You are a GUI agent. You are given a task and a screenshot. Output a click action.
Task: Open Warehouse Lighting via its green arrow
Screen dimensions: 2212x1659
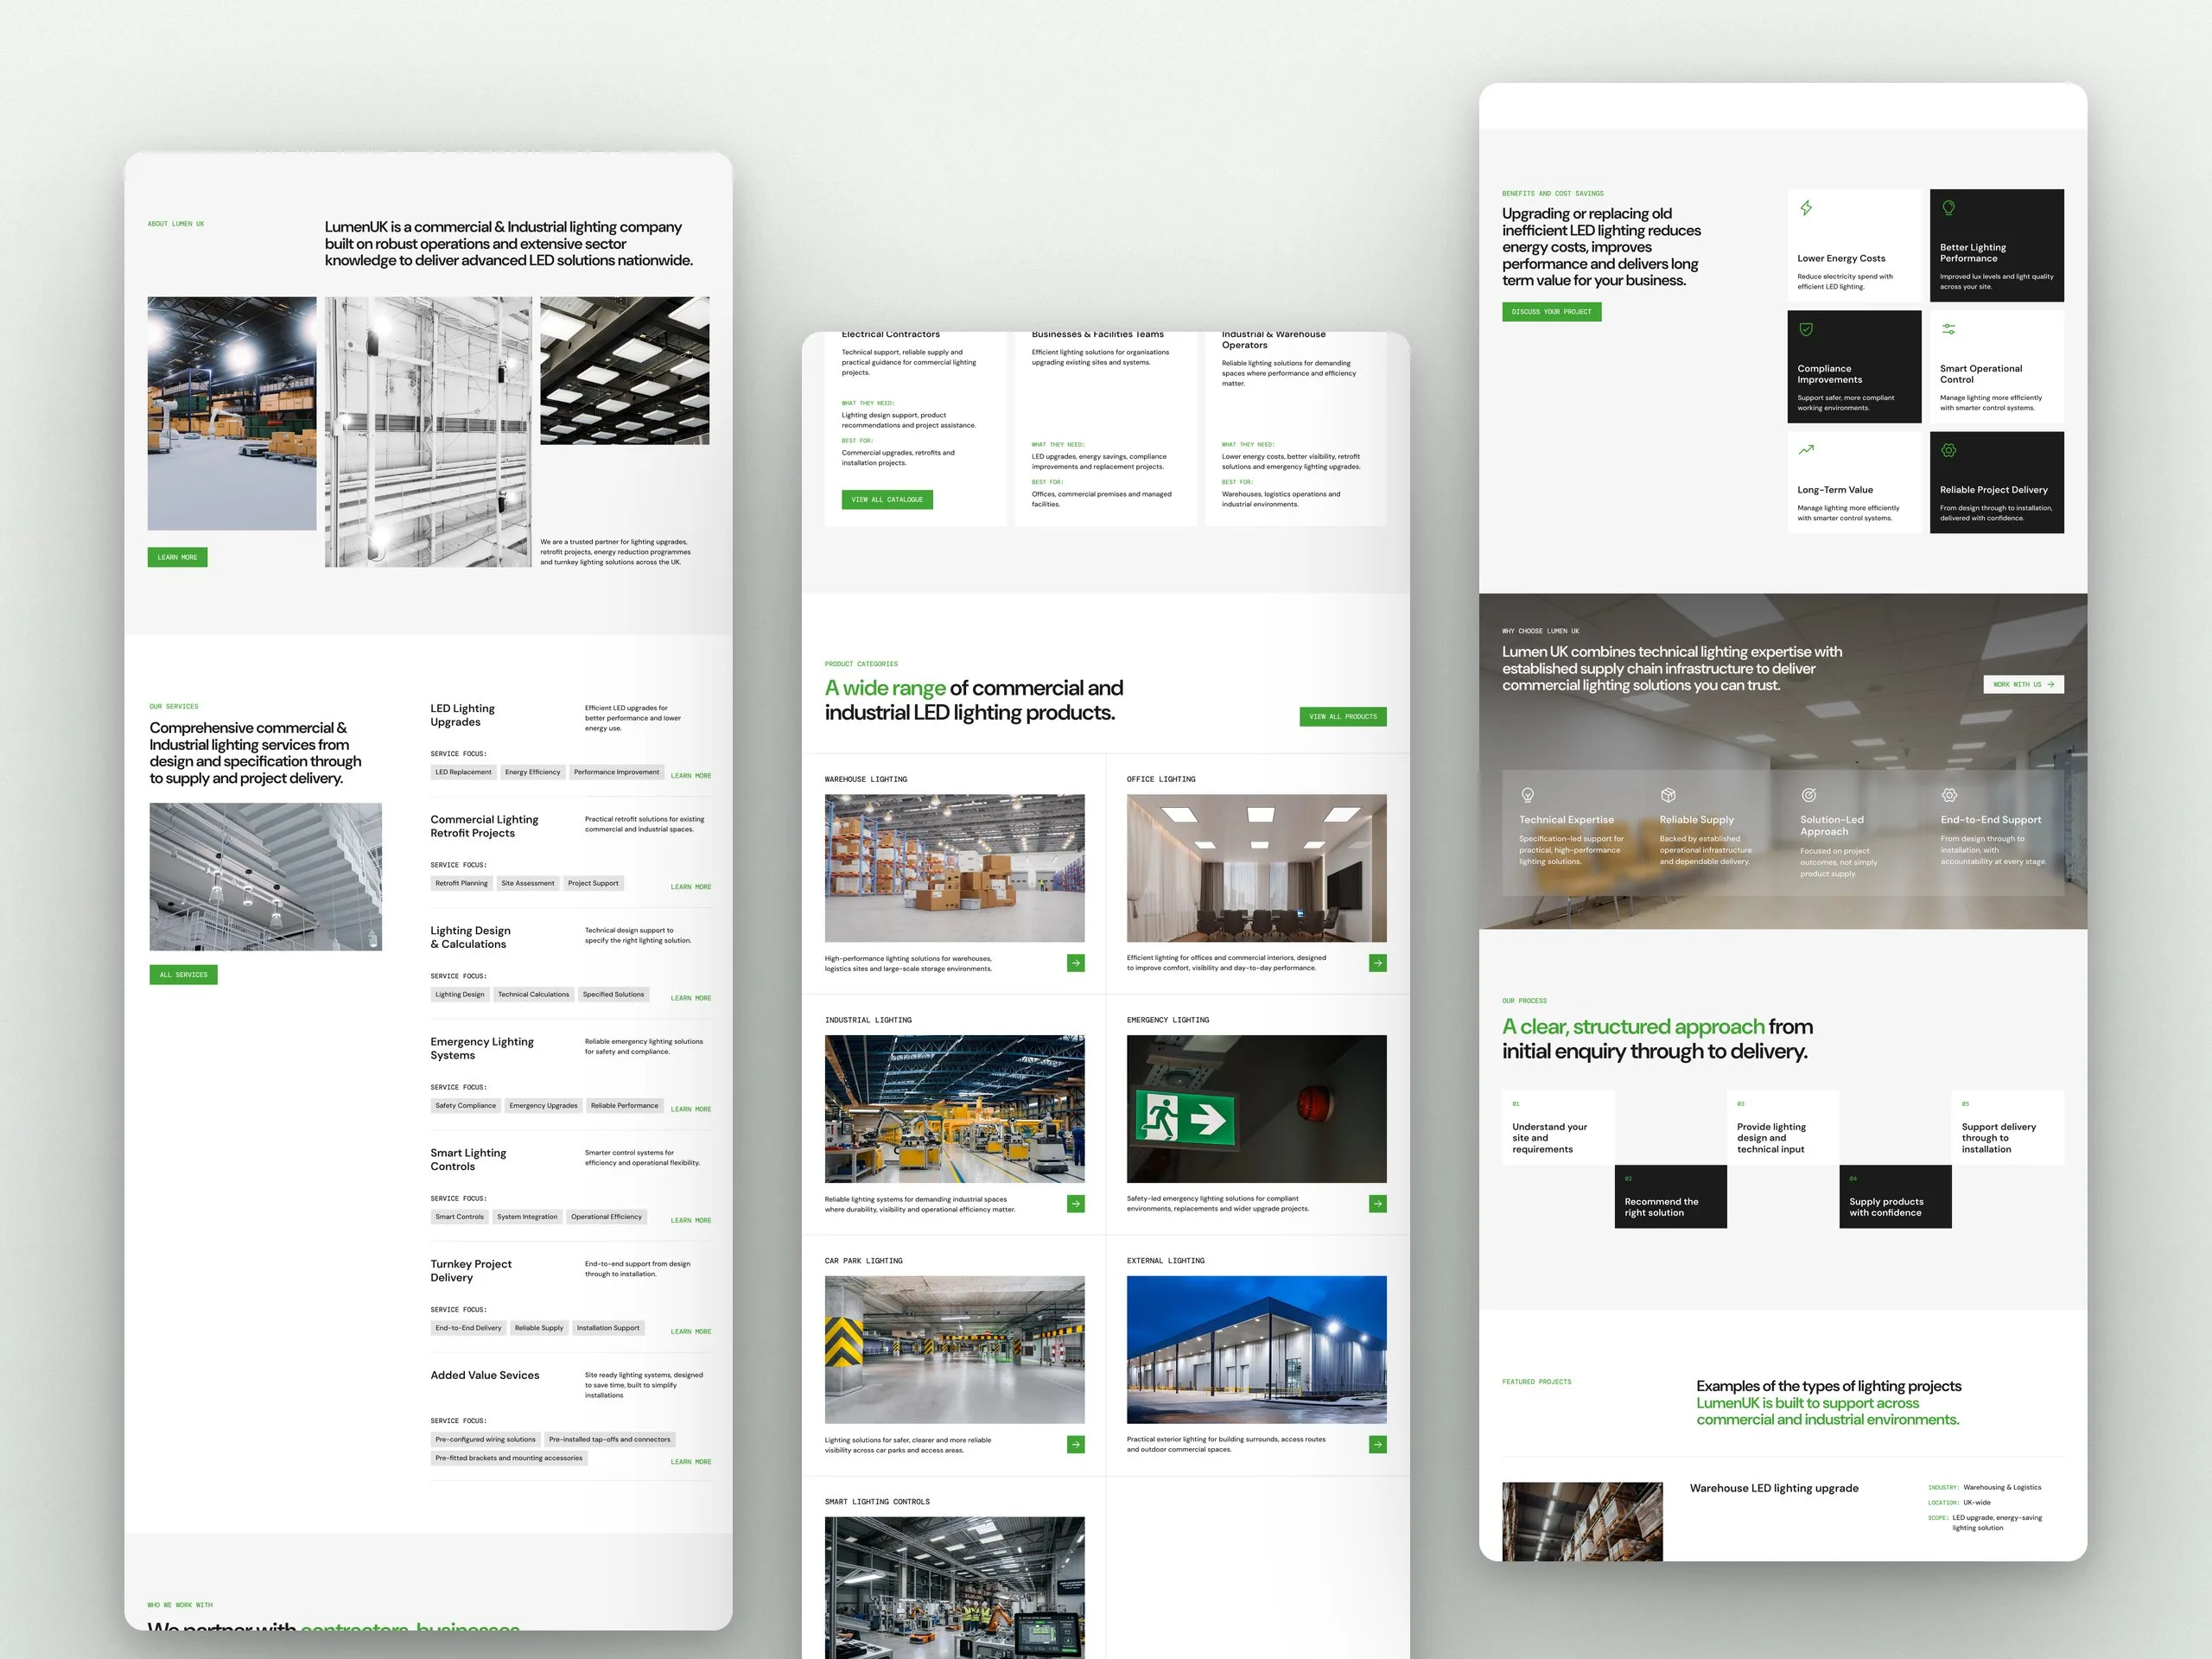click(1076, 963)
